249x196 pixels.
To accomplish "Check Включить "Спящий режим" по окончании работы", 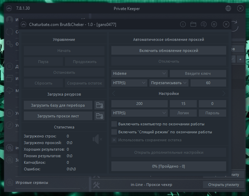I will point(114,132).
